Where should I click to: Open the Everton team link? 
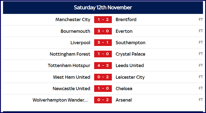point(124,31)
